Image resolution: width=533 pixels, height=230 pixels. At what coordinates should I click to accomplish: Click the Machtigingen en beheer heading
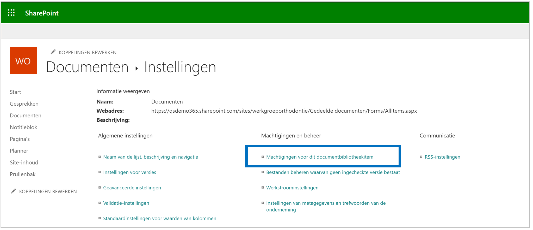tap(291, 136)
